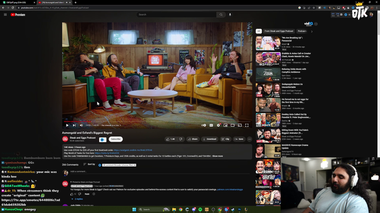Switch to miniplayer mode
This screenshot has height=213, width=380.
click(x=226, y=125)
